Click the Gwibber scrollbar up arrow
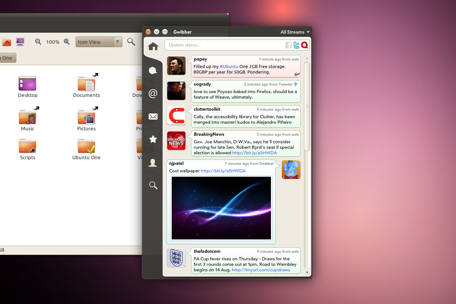Image resolution: width=456 pixels, height=304 pixels. tap(307, 59)
